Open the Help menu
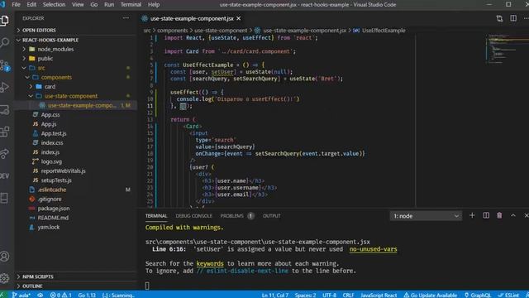Viewport: 529px width, 298px height. (x=154, y=4)
